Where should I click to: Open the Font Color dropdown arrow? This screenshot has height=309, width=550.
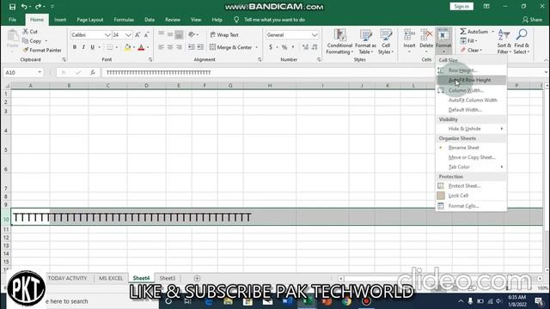tap(148, 47)
